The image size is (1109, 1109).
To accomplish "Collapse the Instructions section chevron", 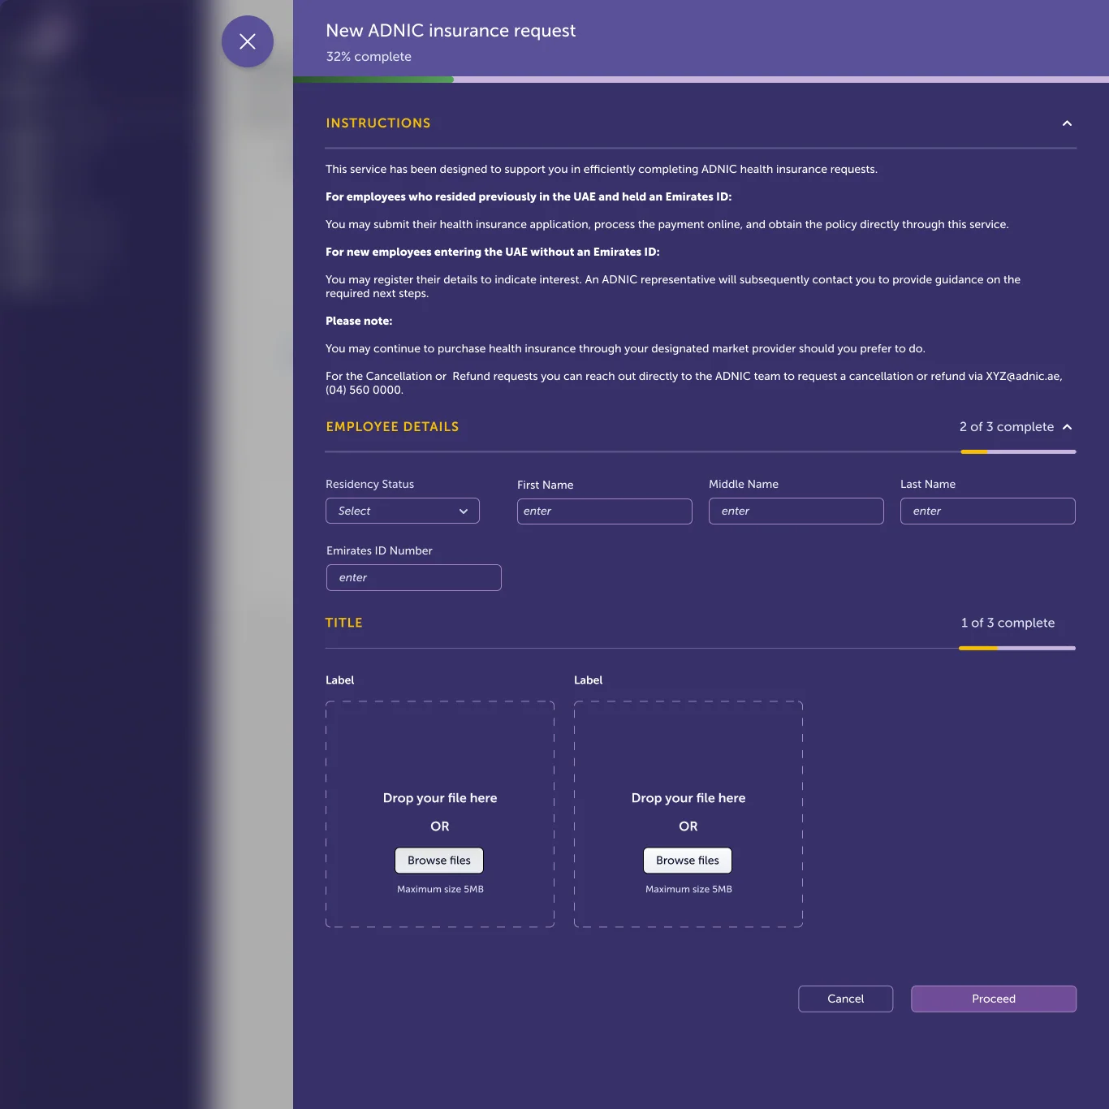I will (1067, 123).
